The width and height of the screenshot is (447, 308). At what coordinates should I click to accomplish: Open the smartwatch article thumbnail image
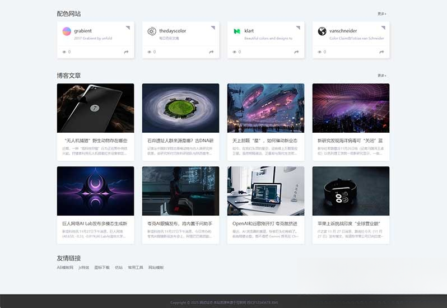tap(351, 191)
